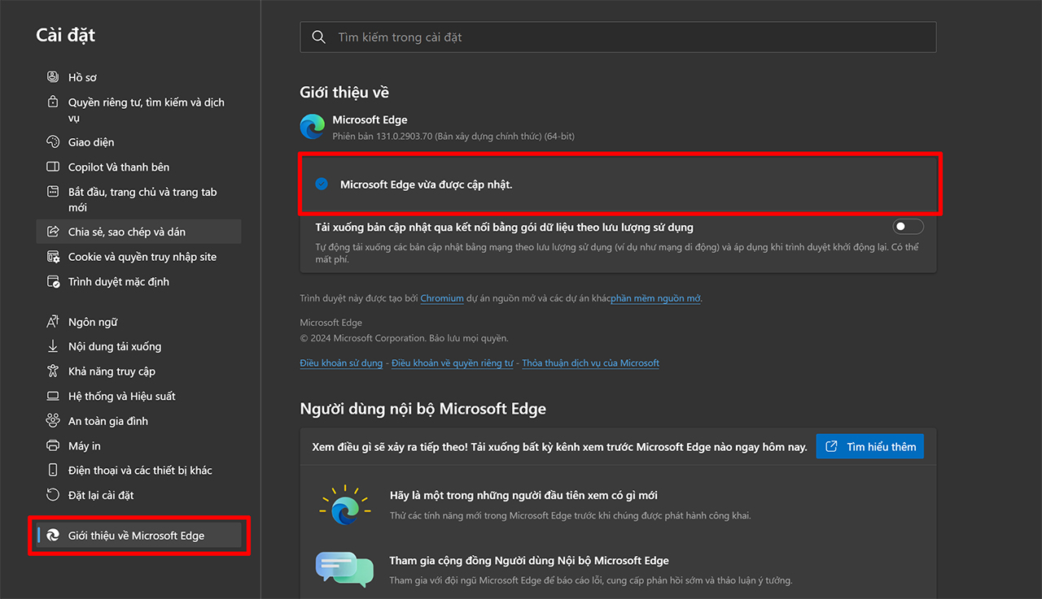Click the Máy in printer icon
This screenshot has width=1042, height=599.
(53, 446)
